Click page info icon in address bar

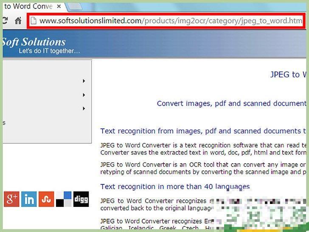(33, 21)
